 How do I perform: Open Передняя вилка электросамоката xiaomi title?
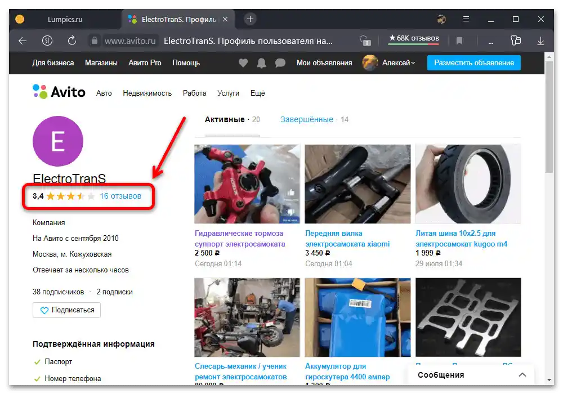click(347, 239)
